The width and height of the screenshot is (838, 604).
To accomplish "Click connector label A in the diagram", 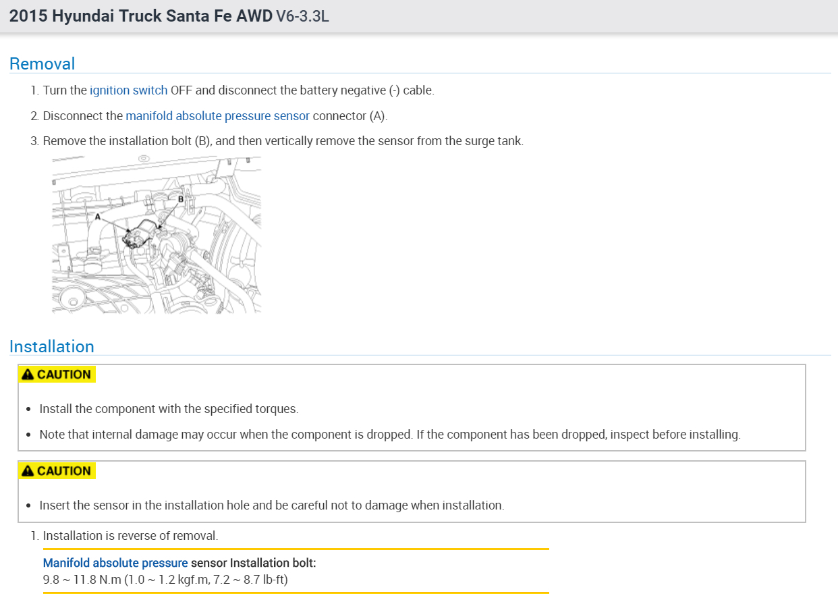I will point(98,217).
